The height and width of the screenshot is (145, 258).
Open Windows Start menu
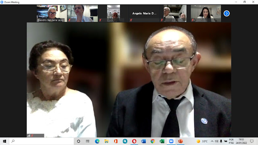4,141
